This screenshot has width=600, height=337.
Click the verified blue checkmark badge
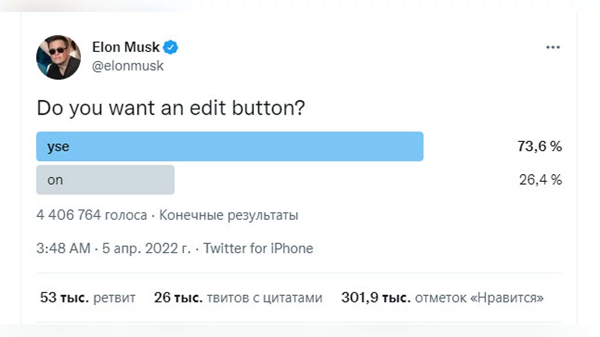click(171, 48)
